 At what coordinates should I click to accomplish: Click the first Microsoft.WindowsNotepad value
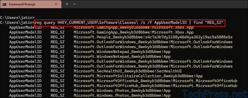(122, 52)
